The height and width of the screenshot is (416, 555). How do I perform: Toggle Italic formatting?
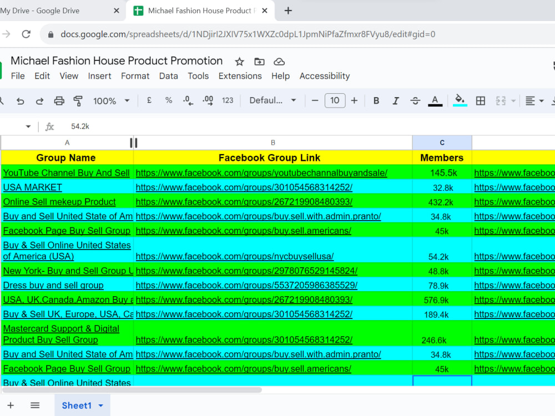click(x=396, y=101)
